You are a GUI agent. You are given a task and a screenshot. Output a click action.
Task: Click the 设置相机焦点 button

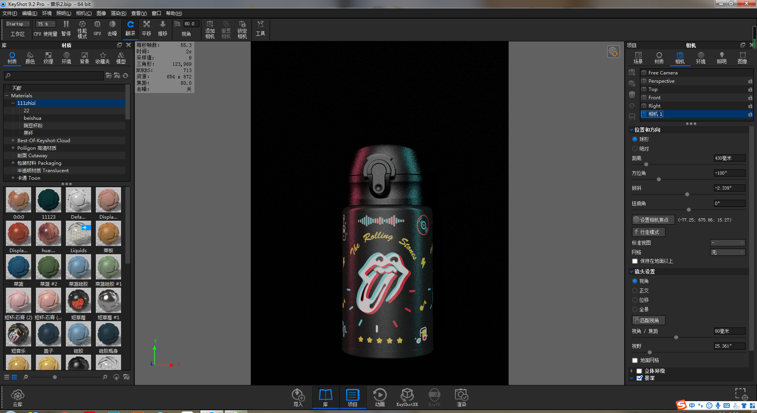click(653, 220)
